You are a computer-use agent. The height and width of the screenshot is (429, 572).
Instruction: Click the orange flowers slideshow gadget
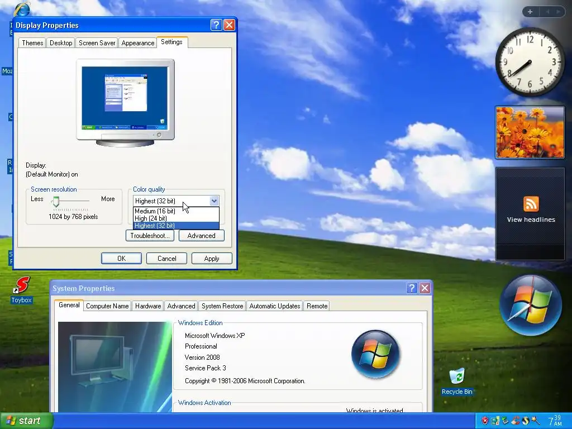(x=530, y=132)
